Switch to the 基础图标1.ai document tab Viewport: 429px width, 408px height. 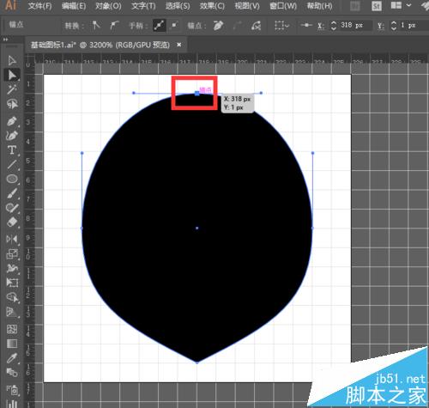pos(100,45)
